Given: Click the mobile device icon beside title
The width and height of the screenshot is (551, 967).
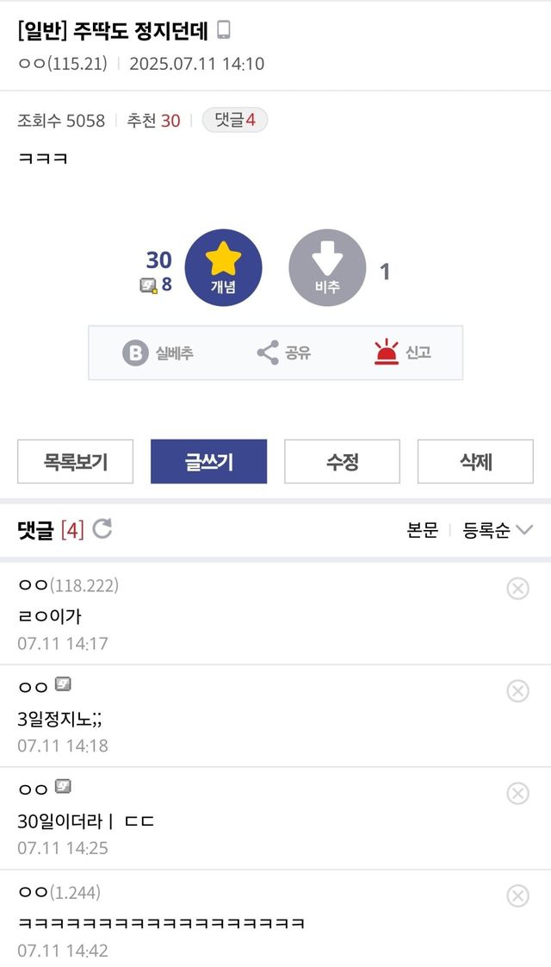Looking at the screenshot, I should tap(224, 31).
